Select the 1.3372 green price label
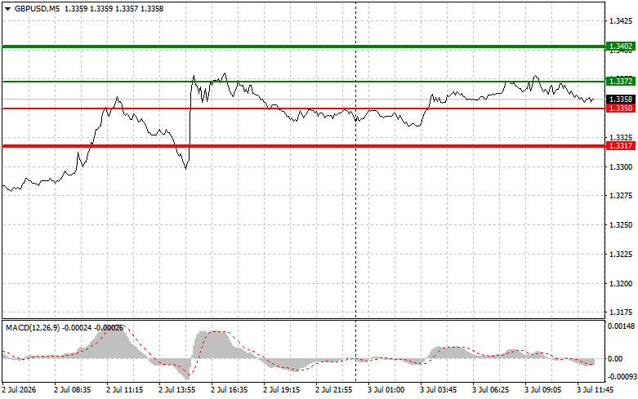Viewport: 638px width, 399px height. (x=621, y=82)
